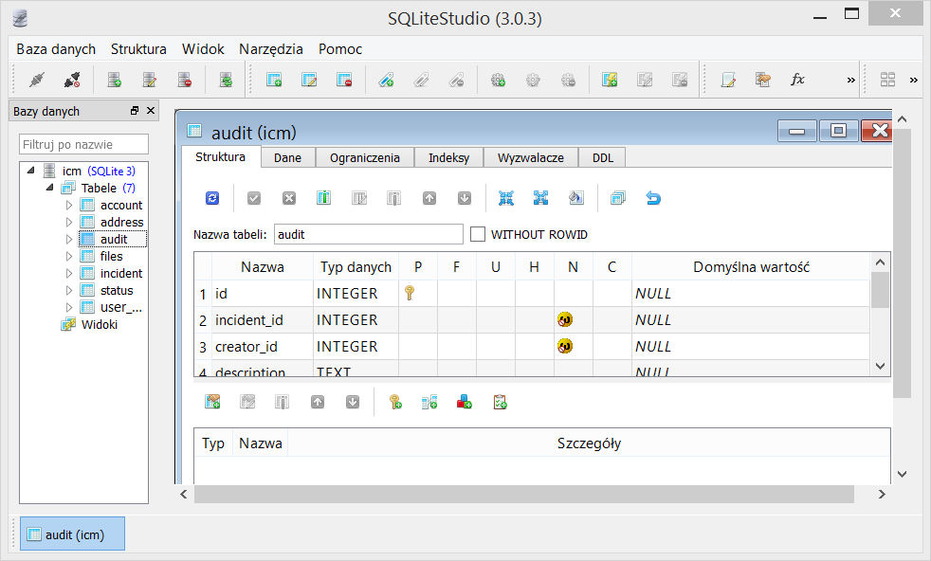Remove the database using the toolbar icon
Viewport: 931px width, 561px height.
[185, 80]
